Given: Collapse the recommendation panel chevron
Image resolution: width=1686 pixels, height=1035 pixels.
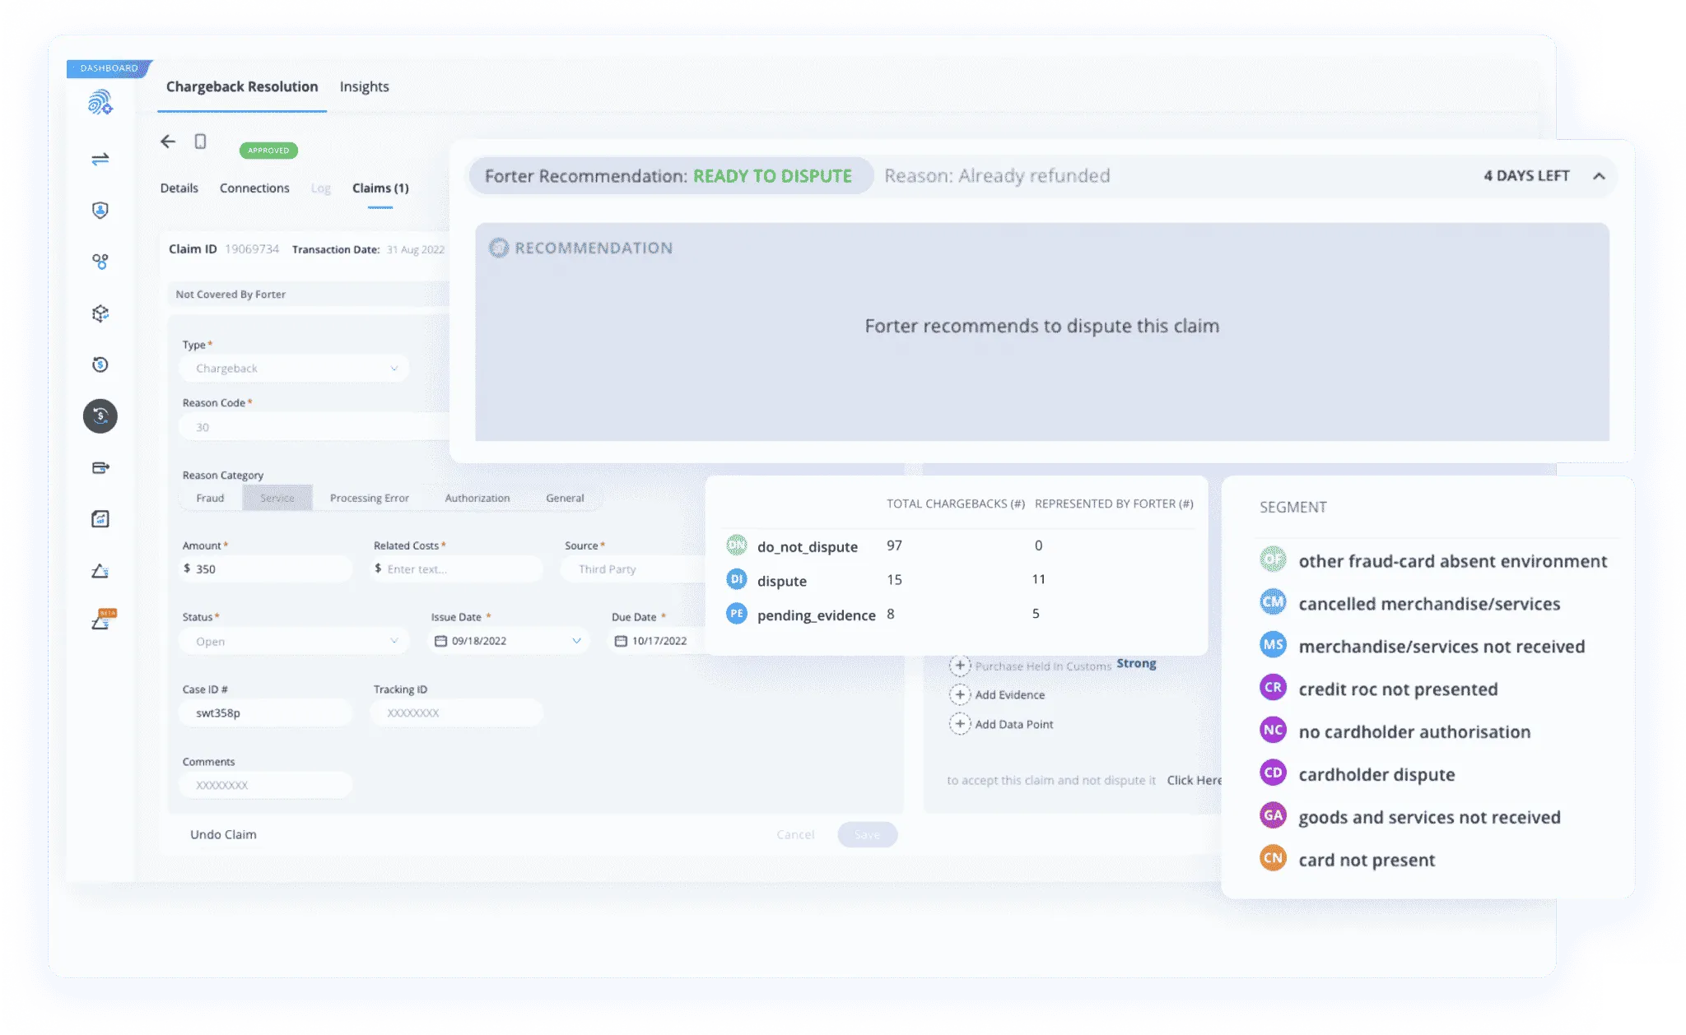Looking at the screenshot, I should [x=1599, y=176].
